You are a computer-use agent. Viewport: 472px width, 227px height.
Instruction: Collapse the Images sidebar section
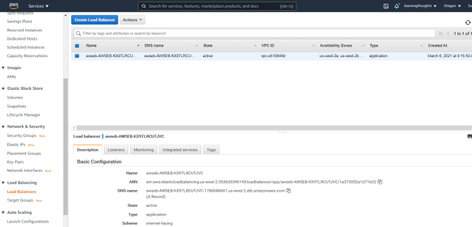(3, 68)
